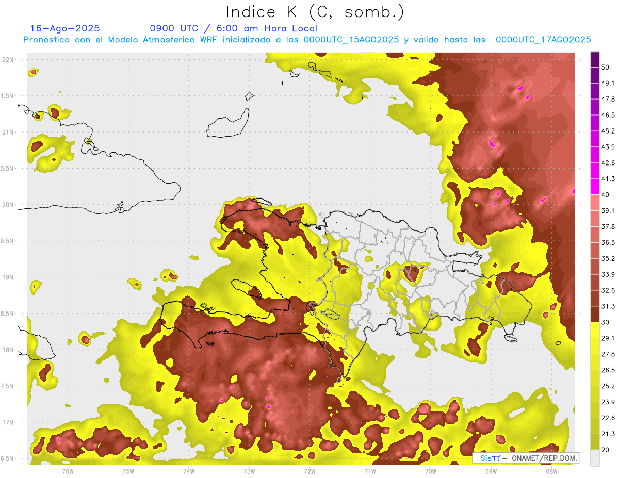
Task: Click the '68W' longitude label
Action: [551, 471]
